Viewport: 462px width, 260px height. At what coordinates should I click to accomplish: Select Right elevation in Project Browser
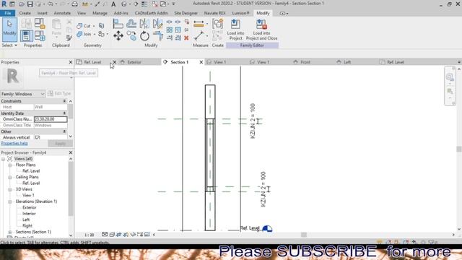click(x=27, y=226)
